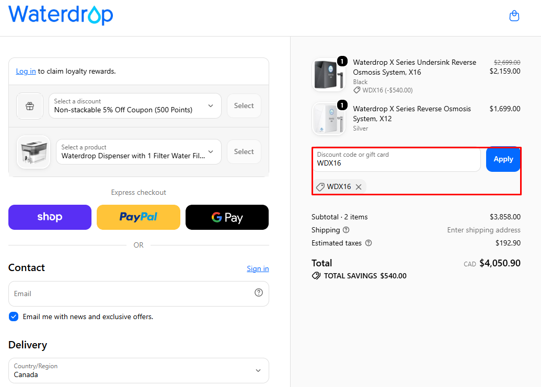Image resolution: width=541 pixels, height=387 pixels.
Task: Open the Select a product dropdown
Action: [139, 151]
